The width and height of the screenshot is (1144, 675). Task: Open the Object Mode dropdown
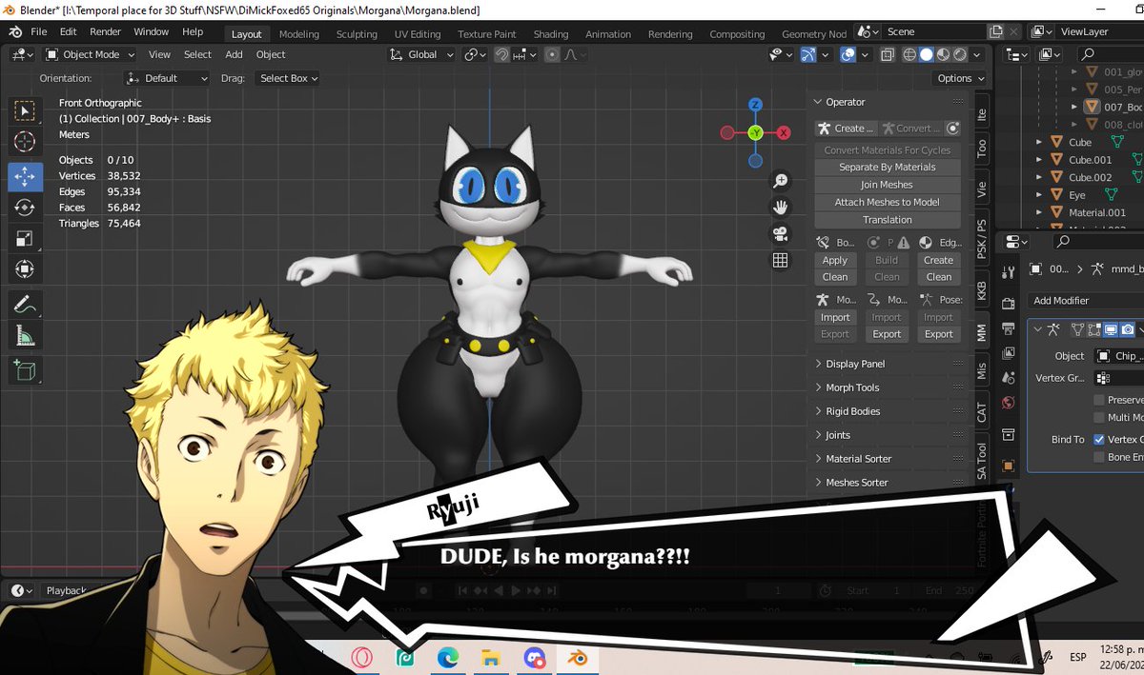91,55
